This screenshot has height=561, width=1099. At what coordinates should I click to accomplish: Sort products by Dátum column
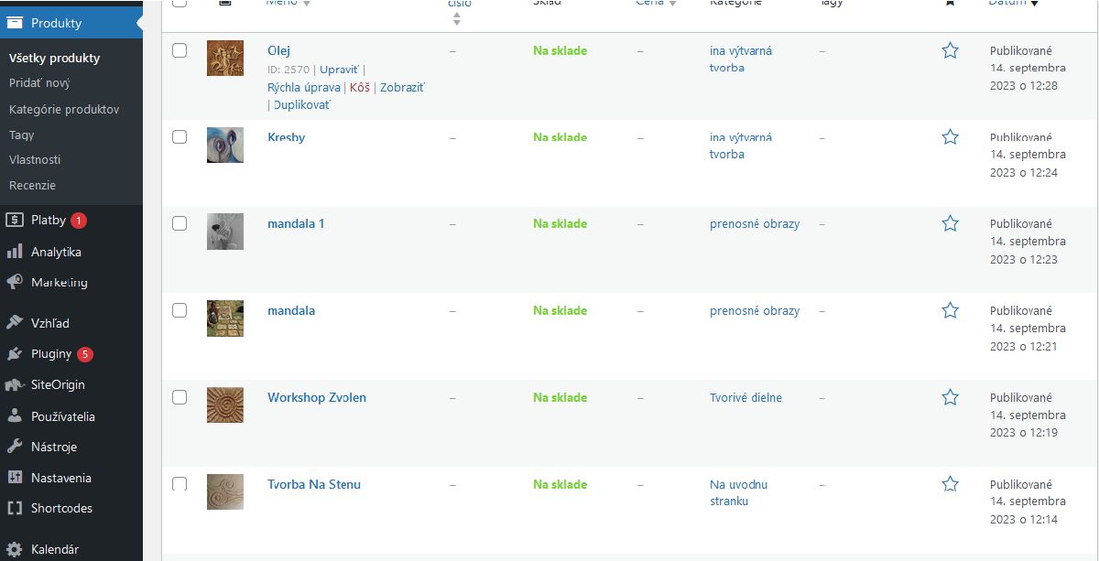pyautogui.click(x=1014, y=3)
